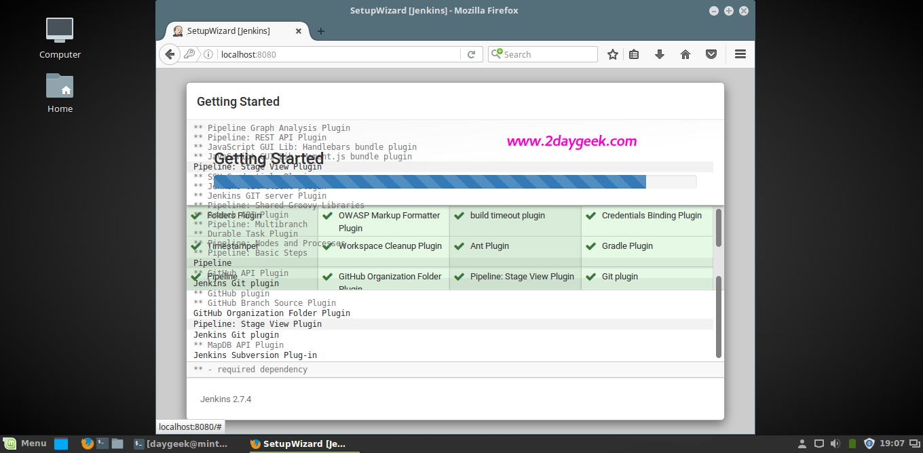Screen dimensions: 923x453
Task: Open the Firefox downloads arrow
Action: 660,54
